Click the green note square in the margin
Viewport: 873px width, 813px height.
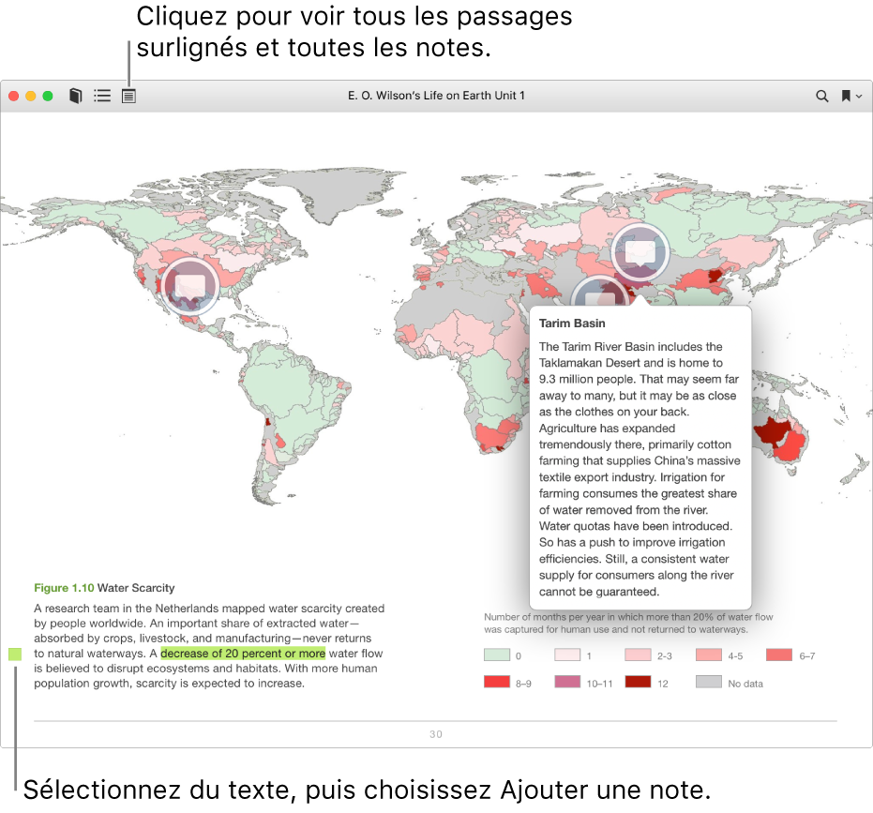click(x=15, y=655)
